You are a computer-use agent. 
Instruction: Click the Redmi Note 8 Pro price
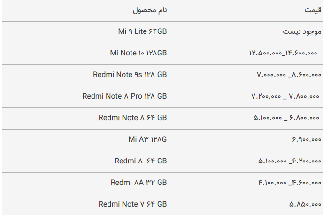[x=285, y=96]
